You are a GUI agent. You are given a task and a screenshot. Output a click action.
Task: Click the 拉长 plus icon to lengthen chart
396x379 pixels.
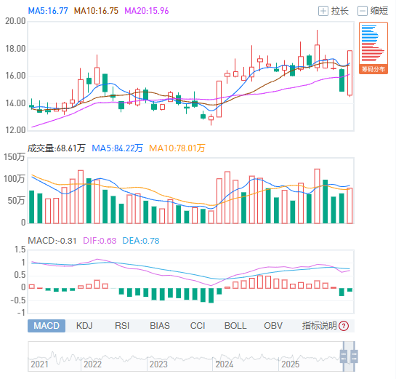[323, 11]
